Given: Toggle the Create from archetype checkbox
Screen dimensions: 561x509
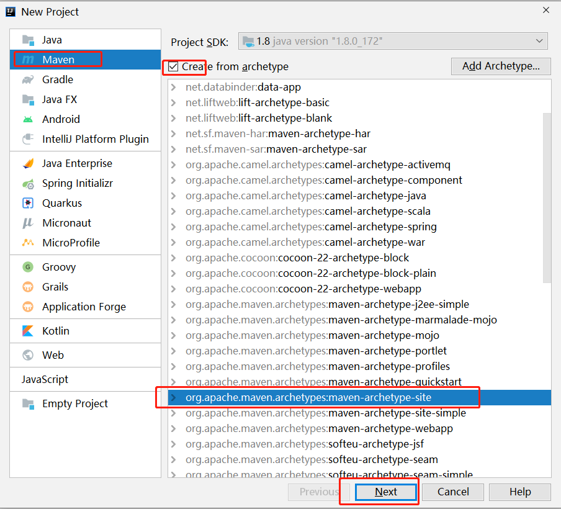Looking at the screenshot, I should click(173, 66).
